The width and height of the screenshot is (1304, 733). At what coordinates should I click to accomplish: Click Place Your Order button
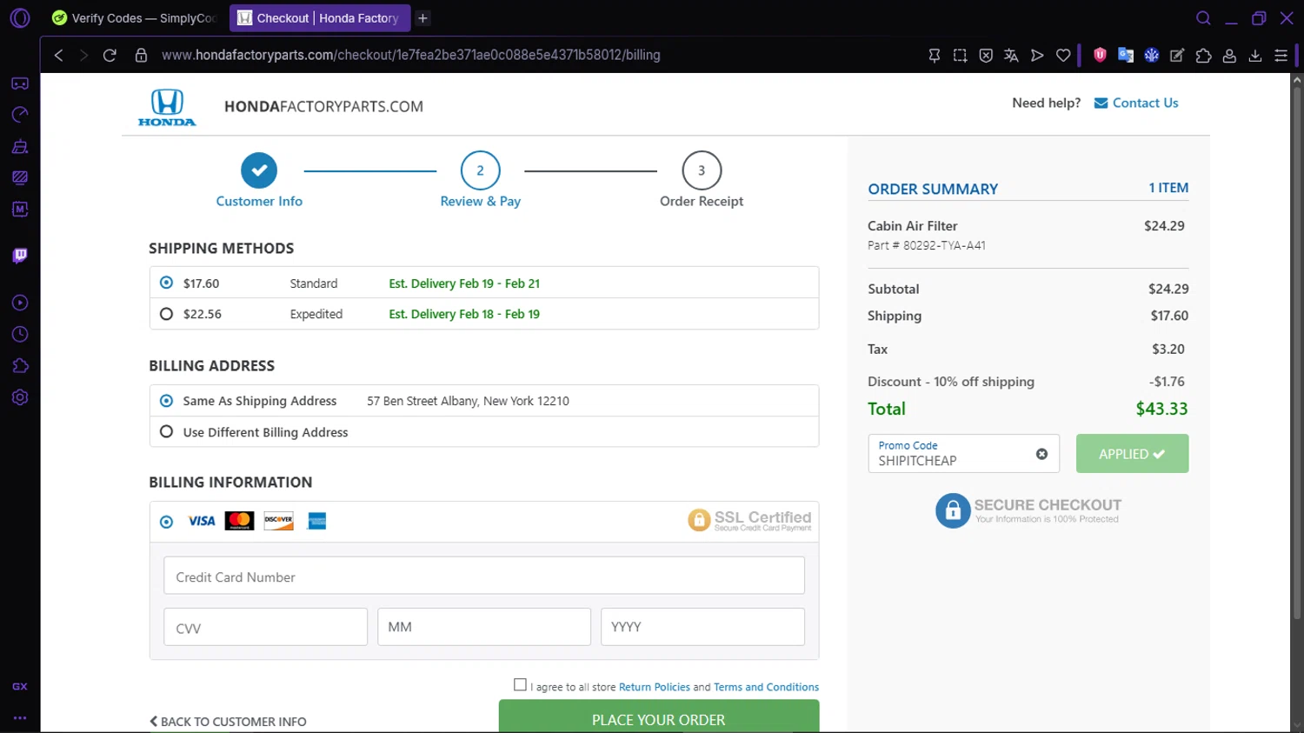[x=658, y=716]
